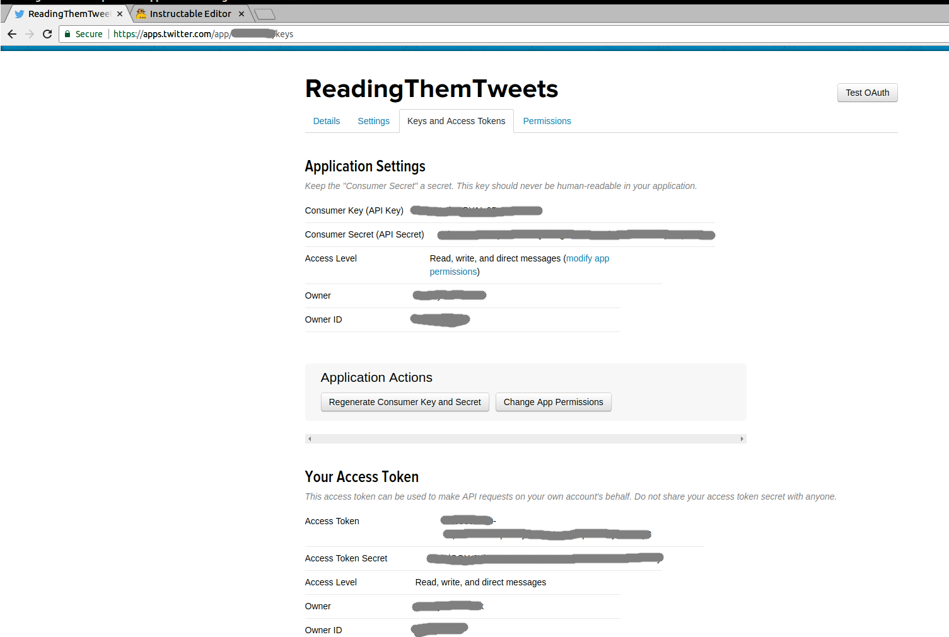Image resolution: width=949 pixels, height=637 pixels.
Task: Close the Instructable Editor browser tab
Action: 242,14
